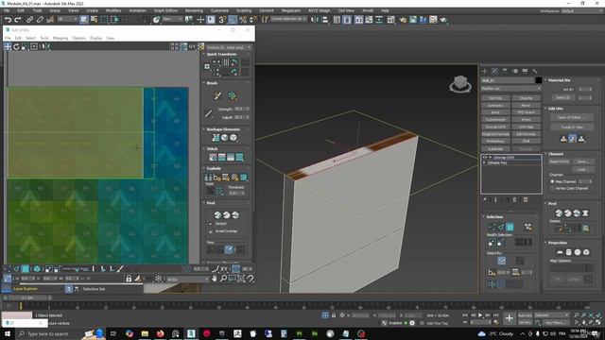
Task: Toggle the XY axis constraint button in Edit UVWs
Action: click(224, 269)
